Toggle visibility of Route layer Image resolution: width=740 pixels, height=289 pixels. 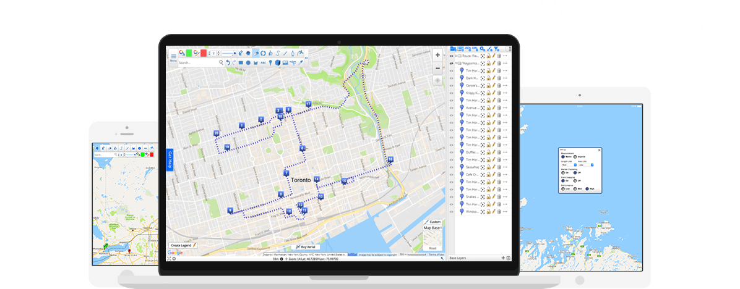(x=452, y=56)
